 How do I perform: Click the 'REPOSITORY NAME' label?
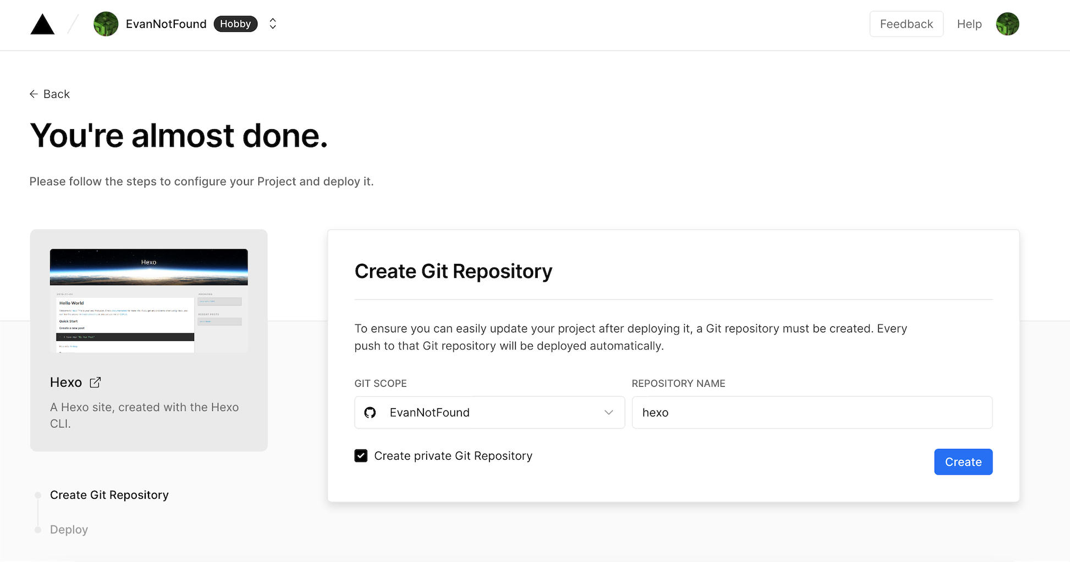point(679,383)
